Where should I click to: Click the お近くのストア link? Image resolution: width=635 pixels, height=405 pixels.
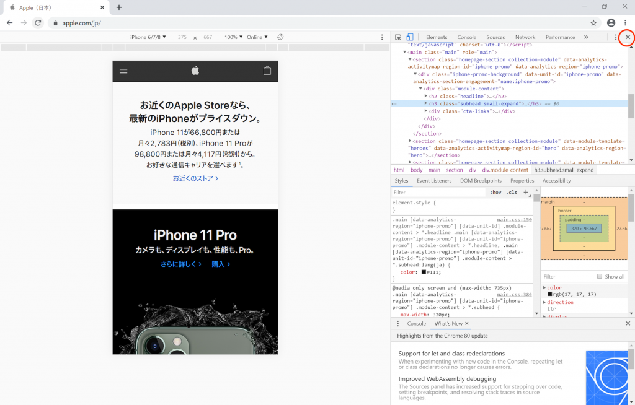(195, 178)
